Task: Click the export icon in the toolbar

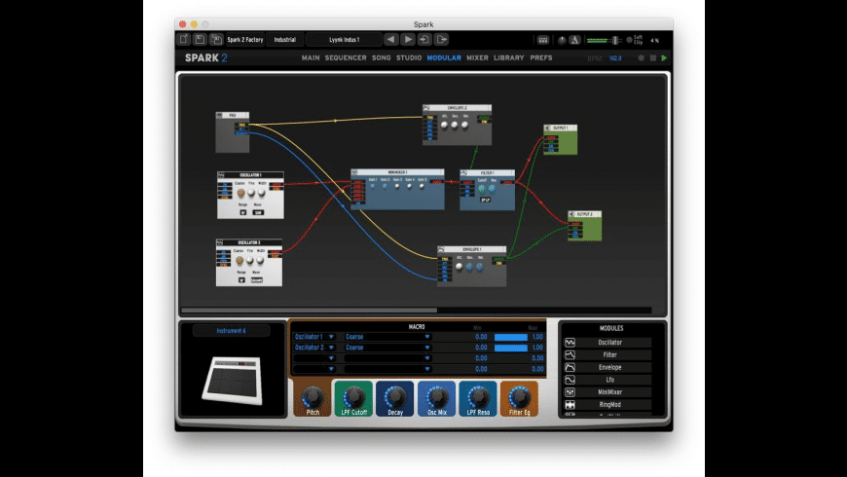Action: tap(441, 40)
